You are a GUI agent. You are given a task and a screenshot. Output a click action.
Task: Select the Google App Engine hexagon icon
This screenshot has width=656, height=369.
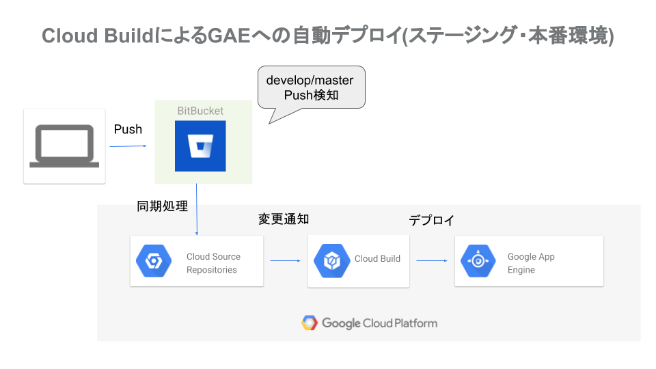click(478, 261)
